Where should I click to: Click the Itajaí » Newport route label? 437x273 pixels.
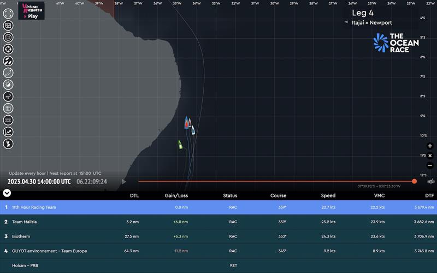372,23
